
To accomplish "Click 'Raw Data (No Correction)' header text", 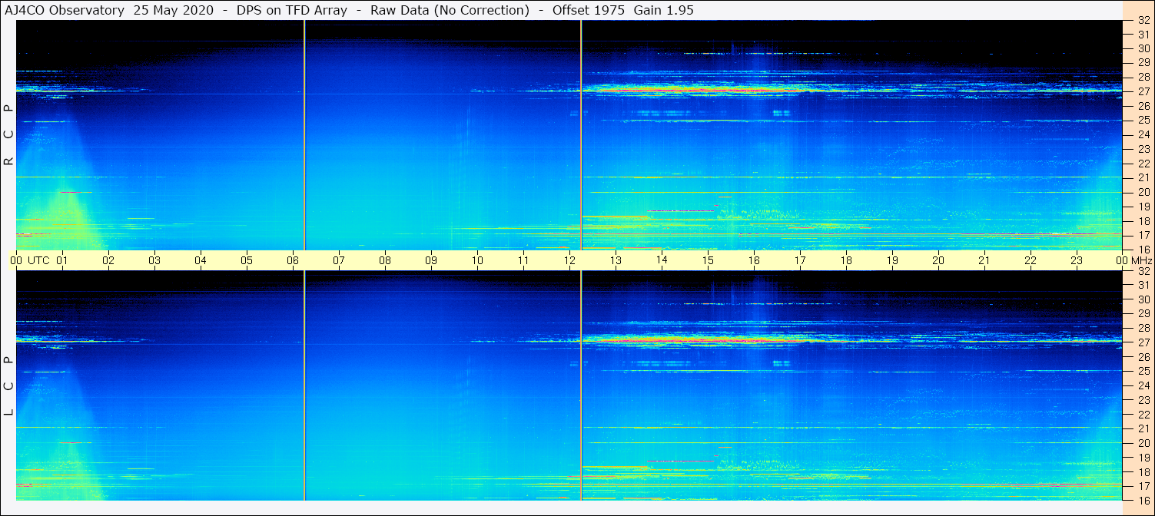I will pos(450,10).
